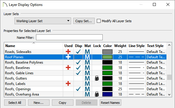Viewport: 175px width, 108px height.
Task: Click the New... button
Action: pyautogui.click(x=39, y=103)
